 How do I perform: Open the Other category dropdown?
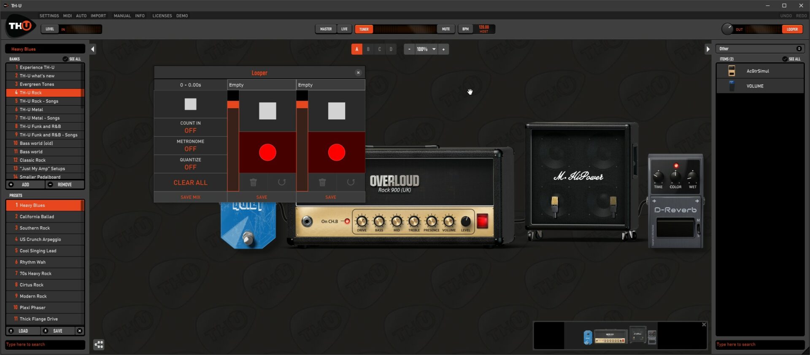point(760,49)
